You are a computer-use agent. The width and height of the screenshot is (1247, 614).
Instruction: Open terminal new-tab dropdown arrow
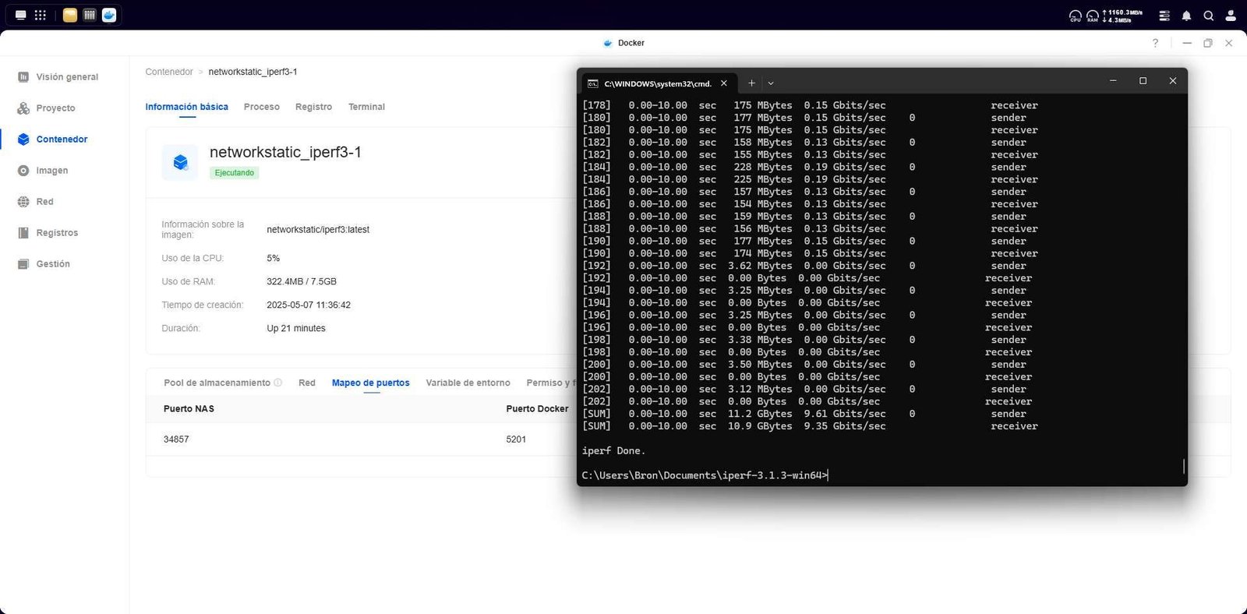[x=771, y=83]
